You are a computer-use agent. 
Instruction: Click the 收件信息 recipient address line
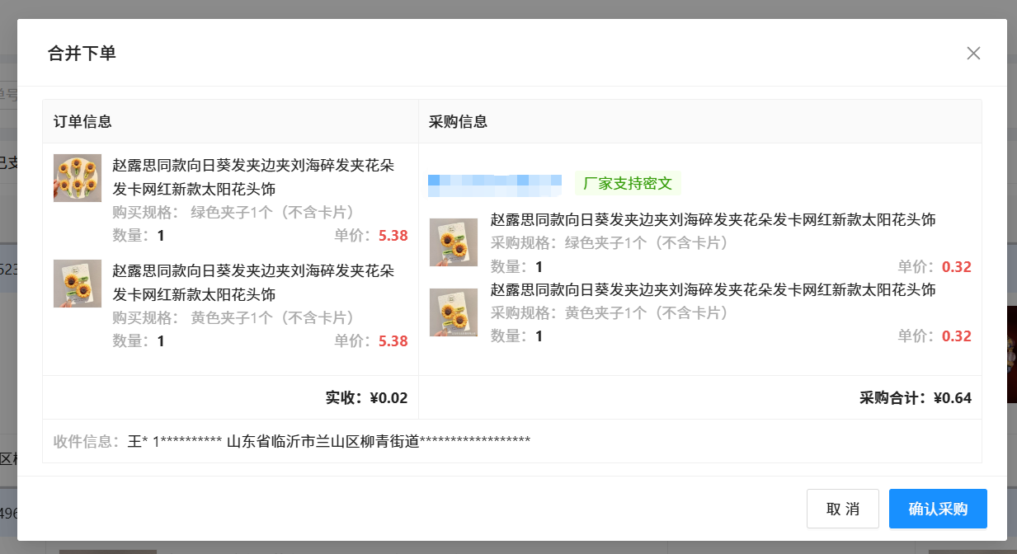tap(292, 441)
